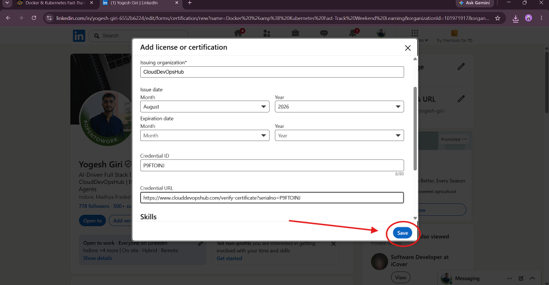This screenshot has width=549, height=285.
Task: Edit profile language with pencil icon
Action: pyautogui.click(x=461, y=66)
